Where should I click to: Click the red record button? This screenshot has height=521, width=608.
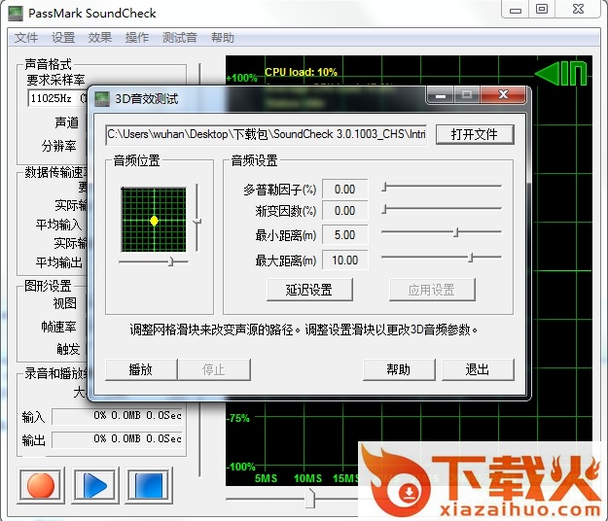point(40,485)
